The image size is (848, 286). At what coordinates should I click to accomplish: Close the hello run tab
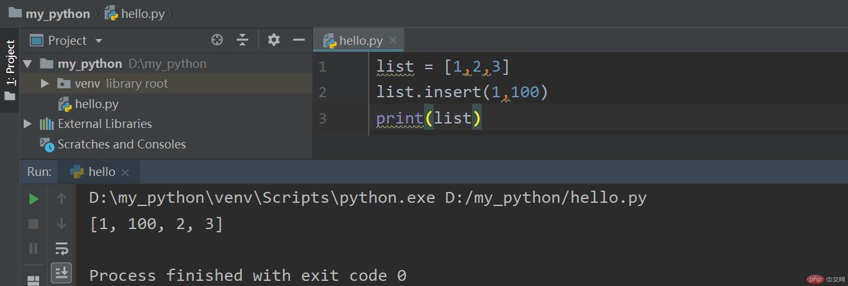(125, 172)
